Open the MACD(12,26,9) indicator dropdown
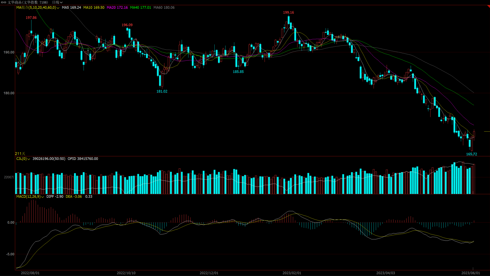The image size is (490, 276). [30, 196]
